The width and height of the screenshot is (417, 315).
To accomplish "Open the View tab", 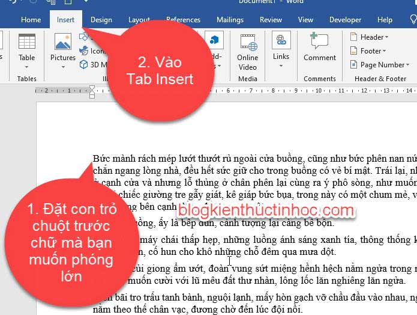I will pos(305,20).
